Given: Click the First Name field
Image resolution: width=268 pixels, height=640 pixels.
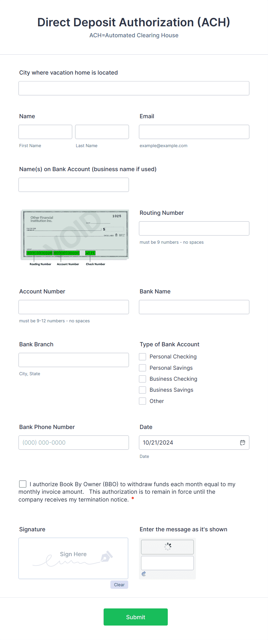Looking at the screenshot, I should point(45,132).
